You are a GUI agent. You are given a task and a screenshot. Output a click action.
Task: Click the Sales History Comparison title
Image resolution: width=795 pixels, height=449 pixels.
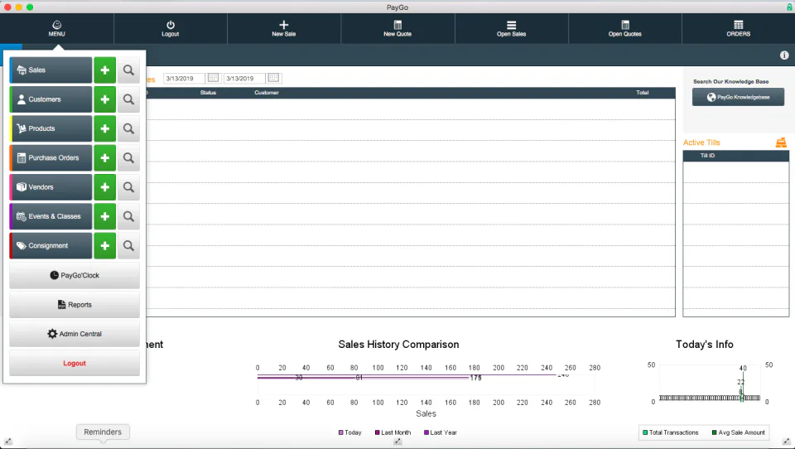[398, 345]
